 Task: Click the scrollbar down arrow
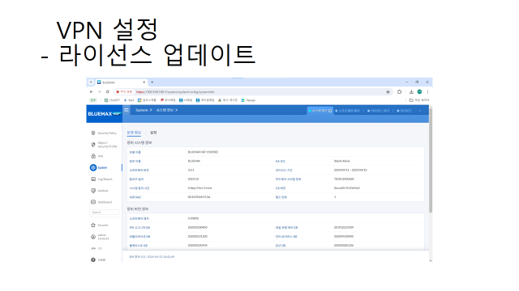(431, 260)
